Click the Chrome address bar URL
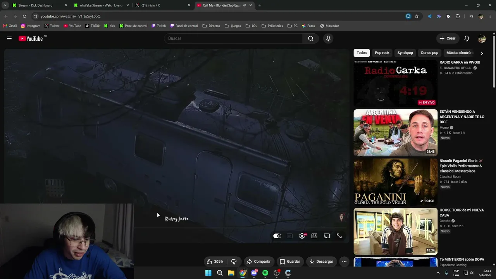This screenshot has width=496, height=279. pos(71,16)
